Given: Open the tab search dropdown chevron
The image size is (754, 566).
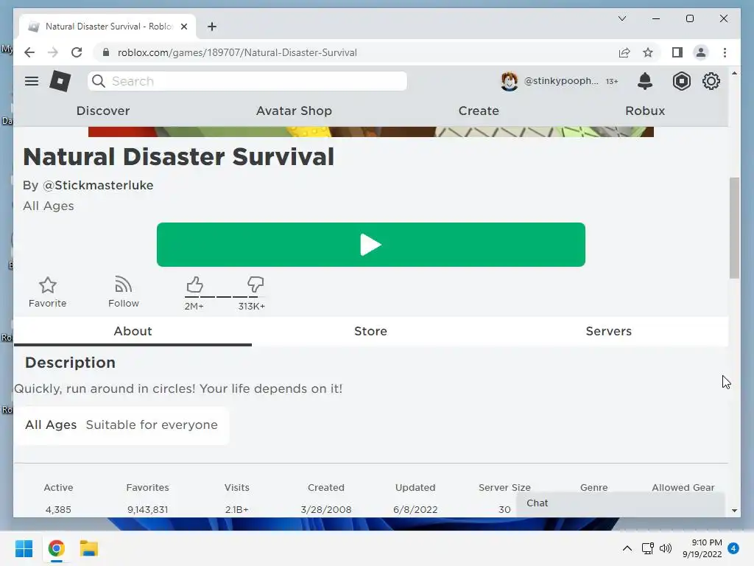Looking at the screenshot, I should (x=621, y=18).
